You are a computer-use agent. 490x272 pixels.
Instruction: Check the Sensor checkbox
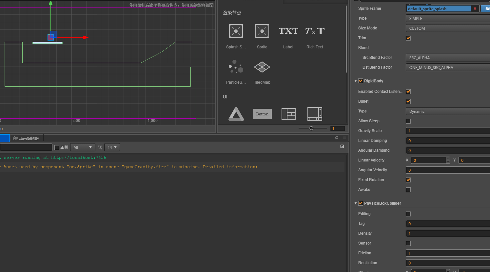coord(408,243)
